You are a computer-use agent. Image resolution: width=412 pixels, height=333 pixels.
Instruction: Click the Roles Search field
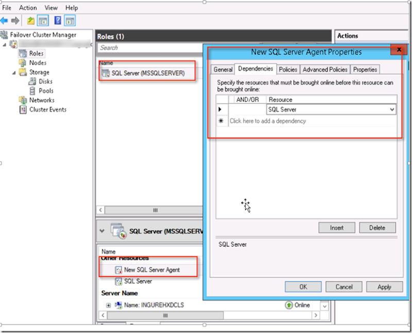coord(150,48)
